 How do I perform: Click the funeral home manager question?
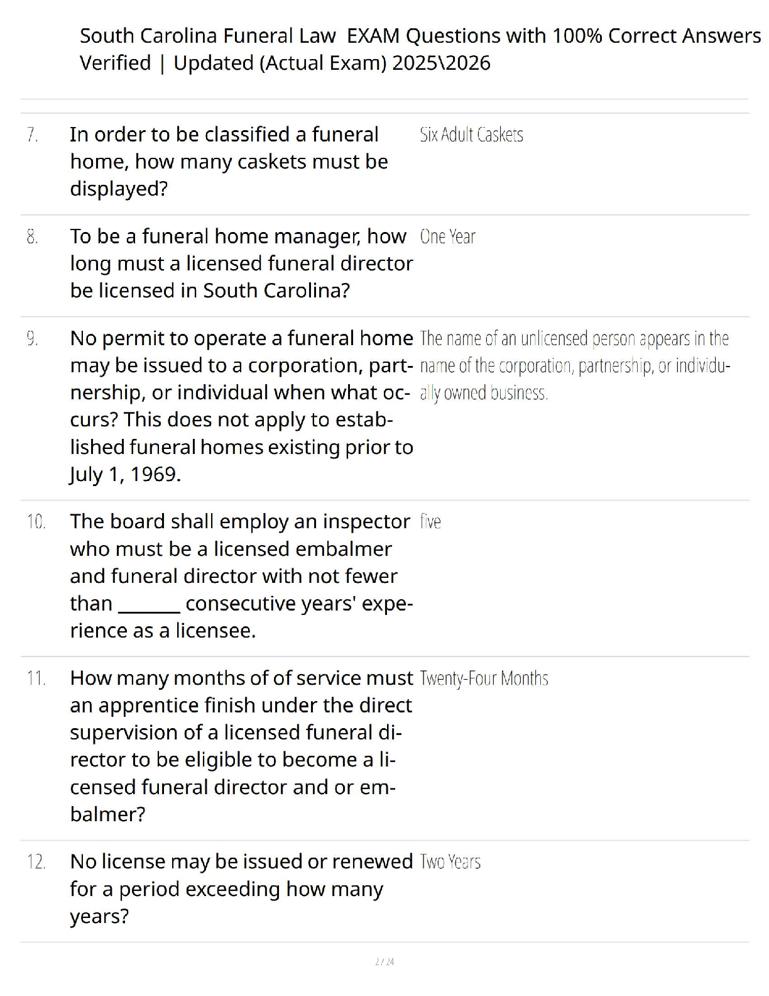pyautogui.click(x=241, y=263)
